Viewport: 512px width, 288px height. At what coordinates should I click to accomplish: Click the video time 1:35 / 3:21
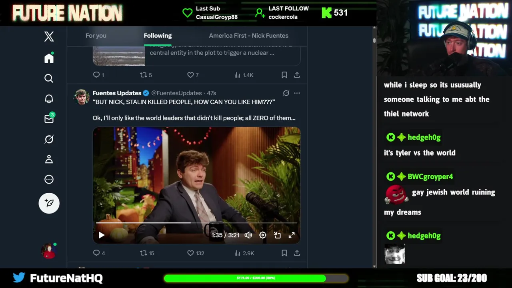point(225,235)
